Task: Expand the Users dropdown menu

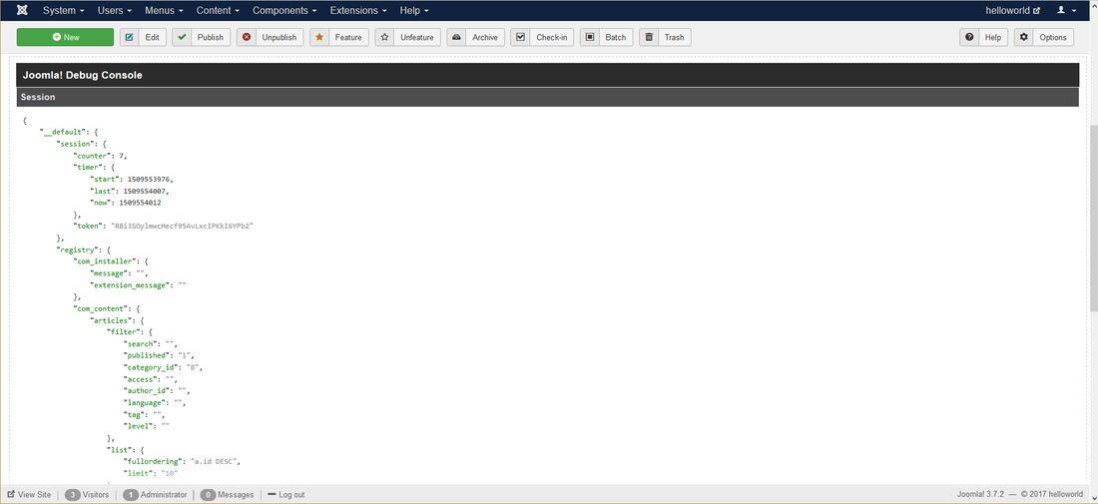Action: click(x=115, y=10)
